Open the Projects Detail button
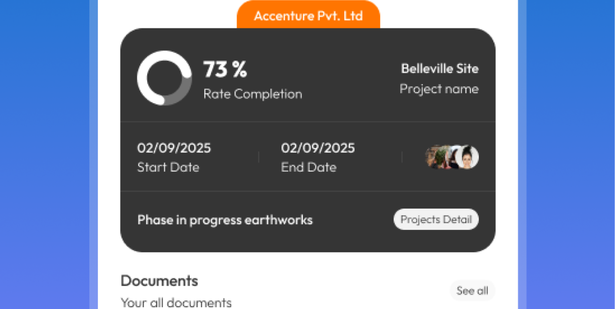Image resolution: width=615 pixels, height=309 pixels. tap(436, 220)
